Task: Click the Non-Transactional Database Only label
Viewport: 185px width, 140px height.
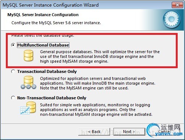Action: tap(52, 98)
